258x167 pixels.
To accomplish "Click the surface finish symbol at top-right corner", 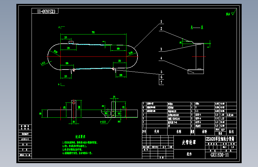I will [x=234, y=12].
